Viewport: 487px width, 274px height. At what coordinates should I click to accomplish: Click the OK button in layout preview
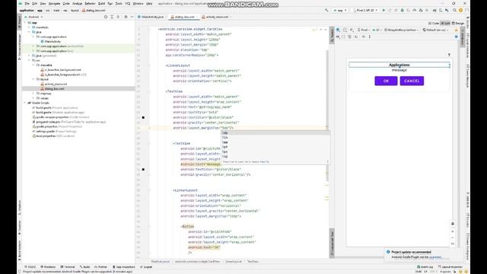point(386,81)
